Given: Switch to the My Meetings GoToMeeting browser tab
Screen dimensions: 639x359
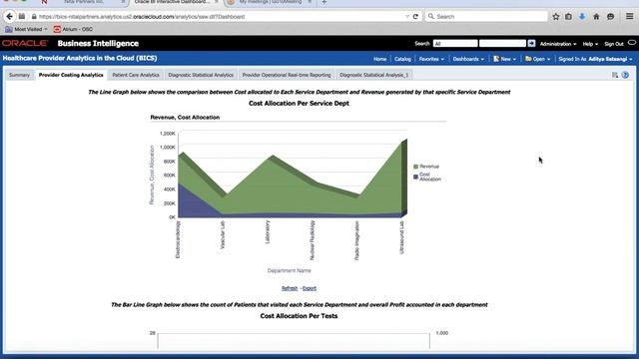Looking at the screenshot, I should pyautogui.click(x=271, y=2).
